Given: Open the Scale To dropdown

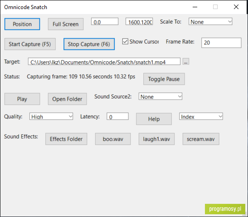Looking at the screenshot, I should (x=210, y=21).
